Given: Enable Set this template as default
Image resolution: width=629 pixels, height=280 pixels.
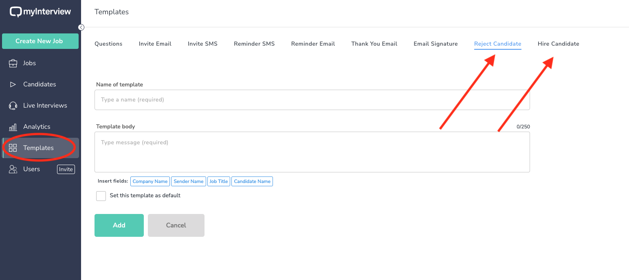Looking at the screenshot, I should point(101,196).
